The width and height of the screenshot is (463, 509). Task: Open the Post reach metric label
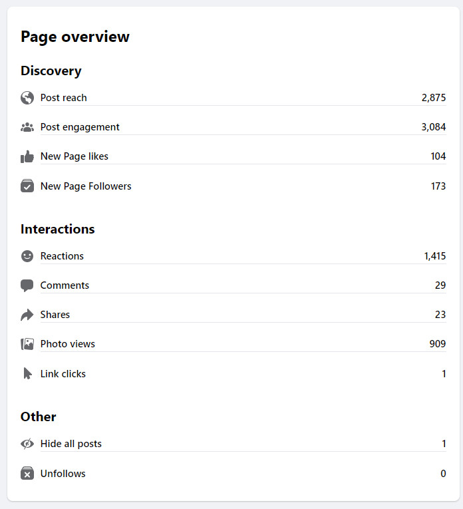coord(63,98)
